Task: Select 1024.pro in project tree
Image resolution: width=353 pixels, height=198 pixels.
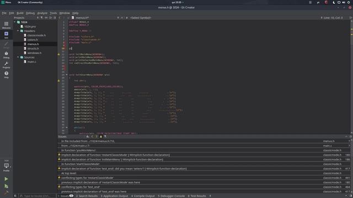Action: click(x=30, y=26)
